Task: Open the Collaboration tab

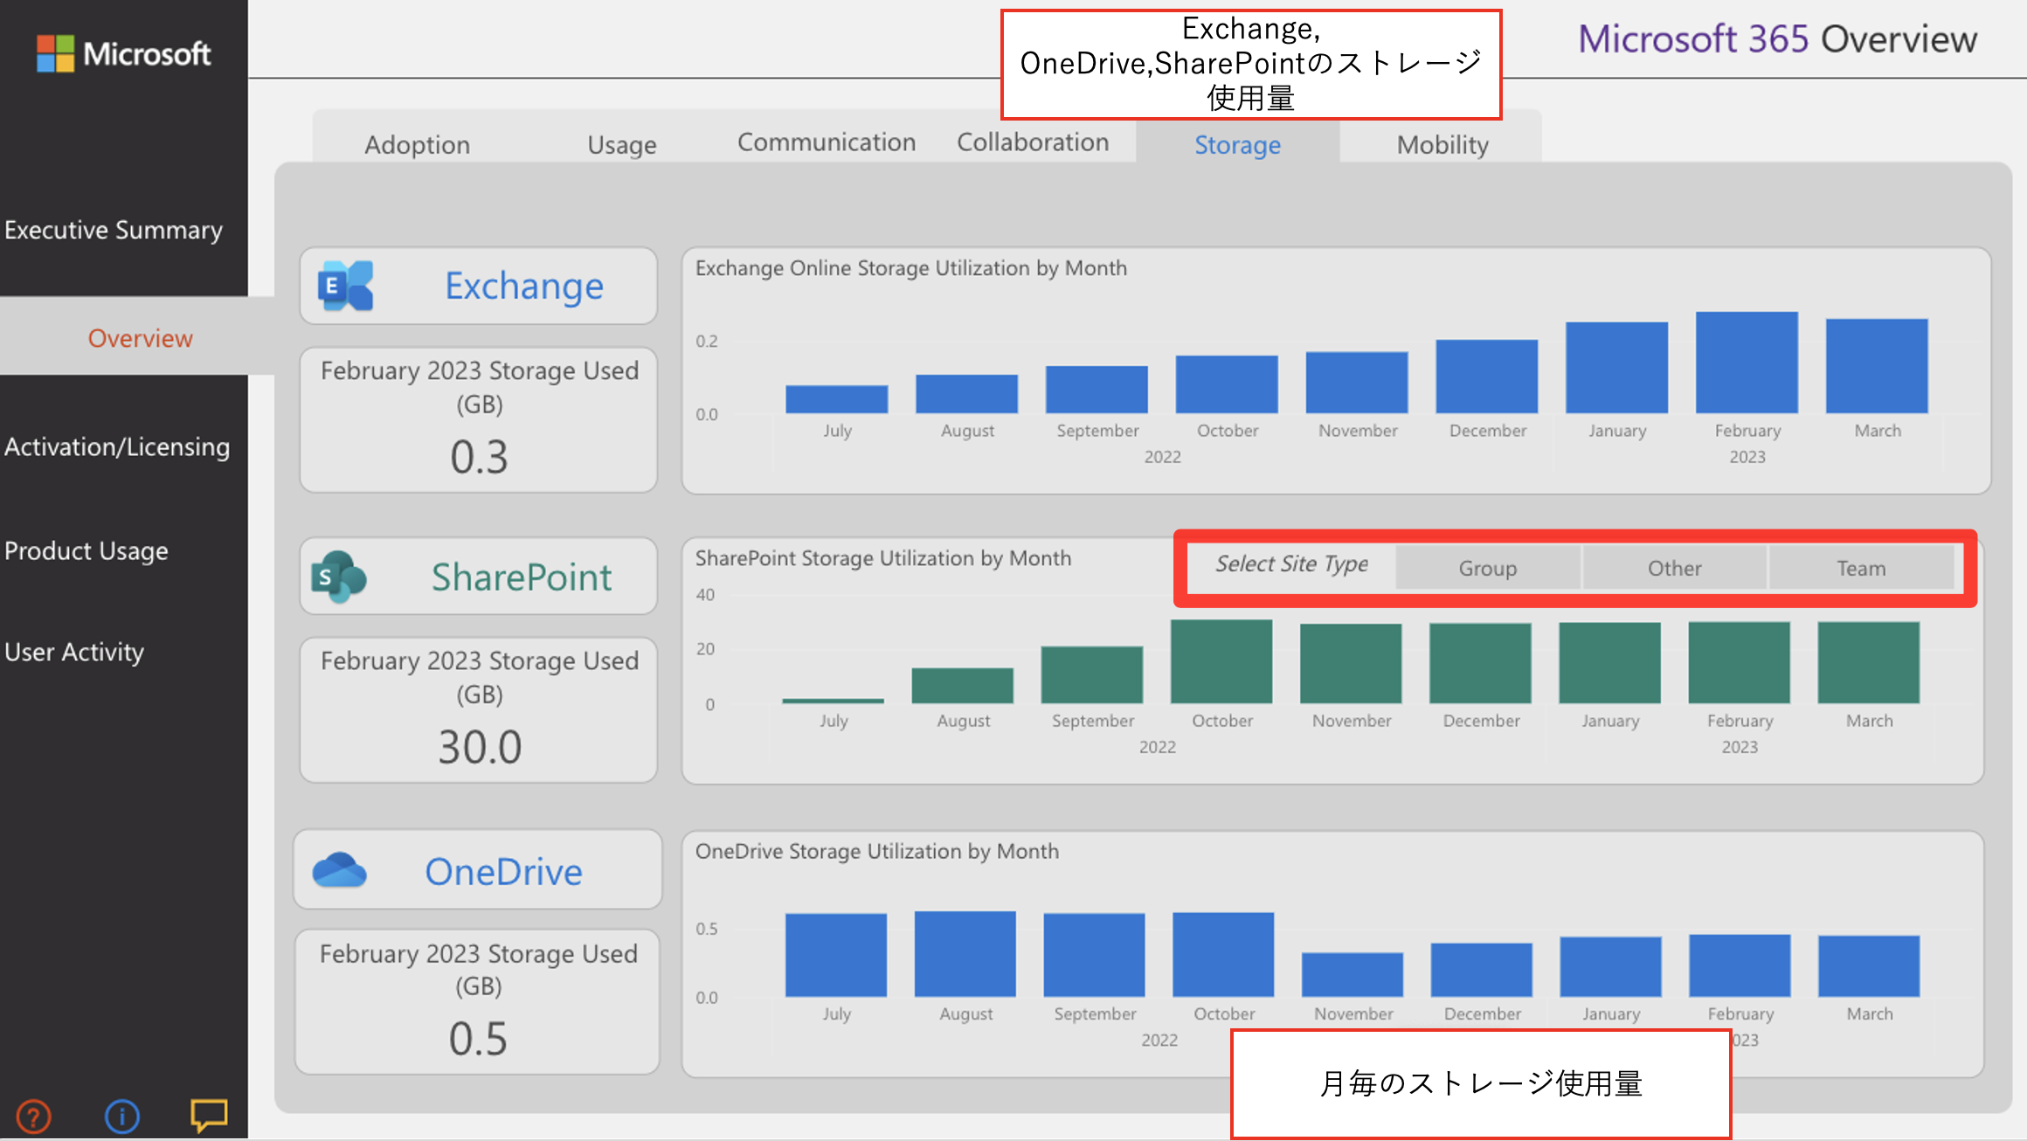Action: click(x=1033, y=142)
